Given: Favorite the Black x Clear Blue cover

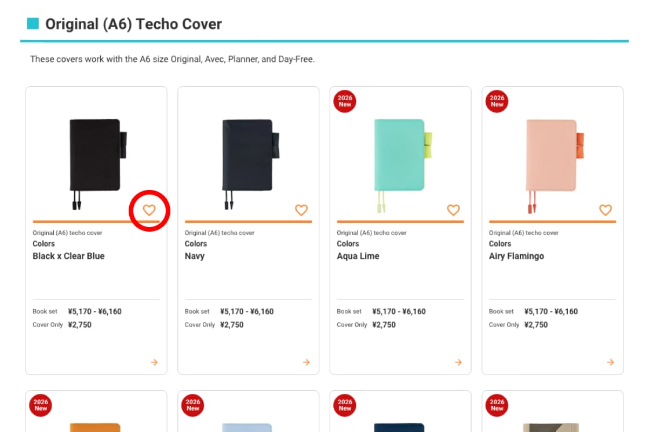Looking at the screenshot, I should (x=150, y=210).
